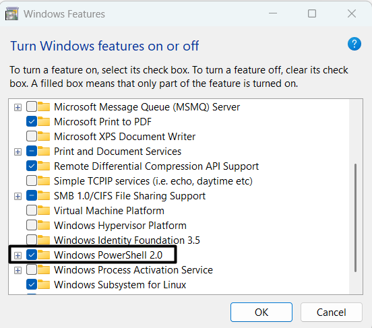Click the OK button
The width and height of the screenshot is (372, 328).
[261, 312]
